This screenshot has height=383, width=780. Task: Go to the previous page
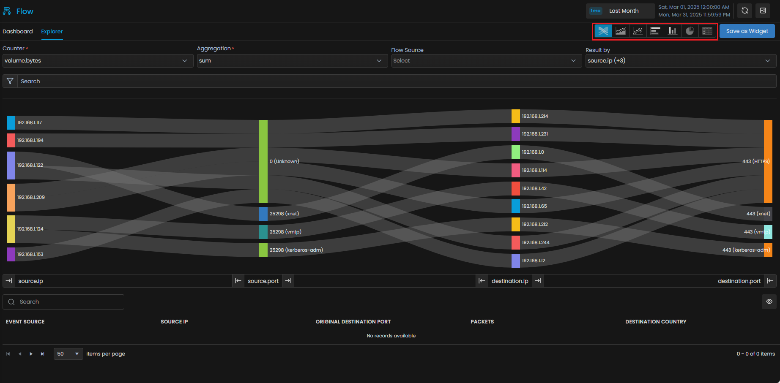[19, 354]
